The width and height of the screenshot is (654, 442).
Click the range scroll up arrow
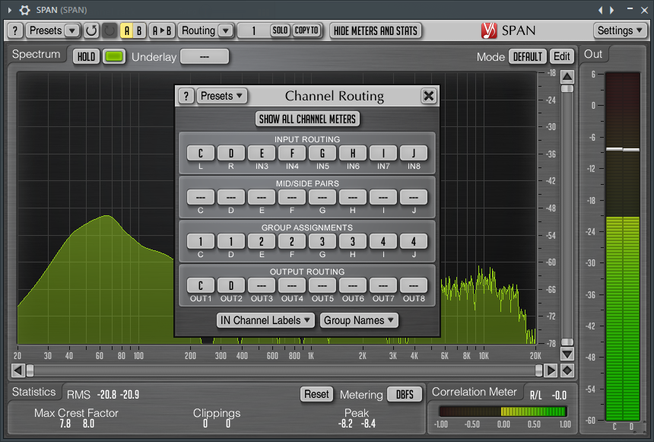[x=567, y=77]
